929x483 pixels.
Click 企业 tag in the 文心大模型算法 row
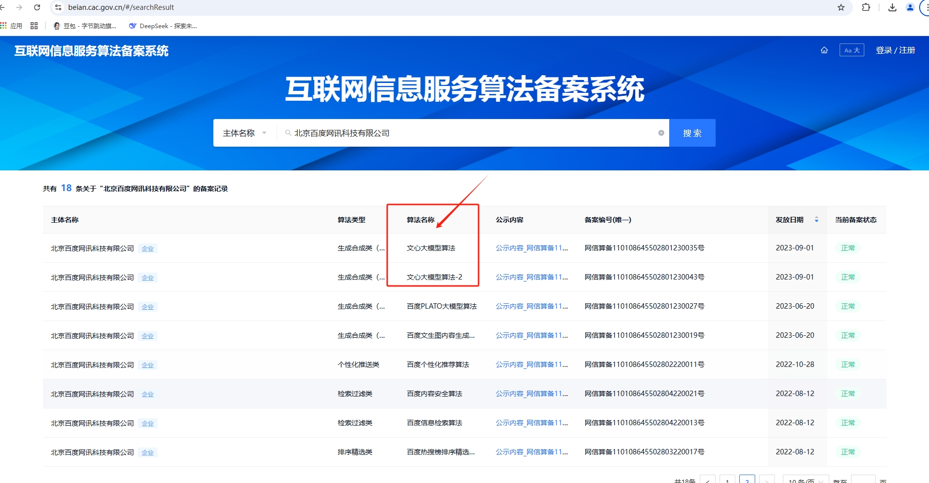pos(148,248)
